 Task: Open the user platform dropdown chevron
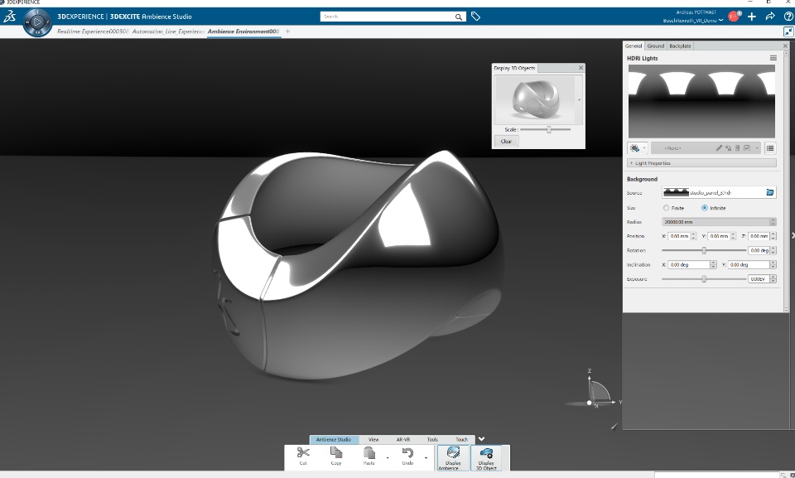[720, 21]
